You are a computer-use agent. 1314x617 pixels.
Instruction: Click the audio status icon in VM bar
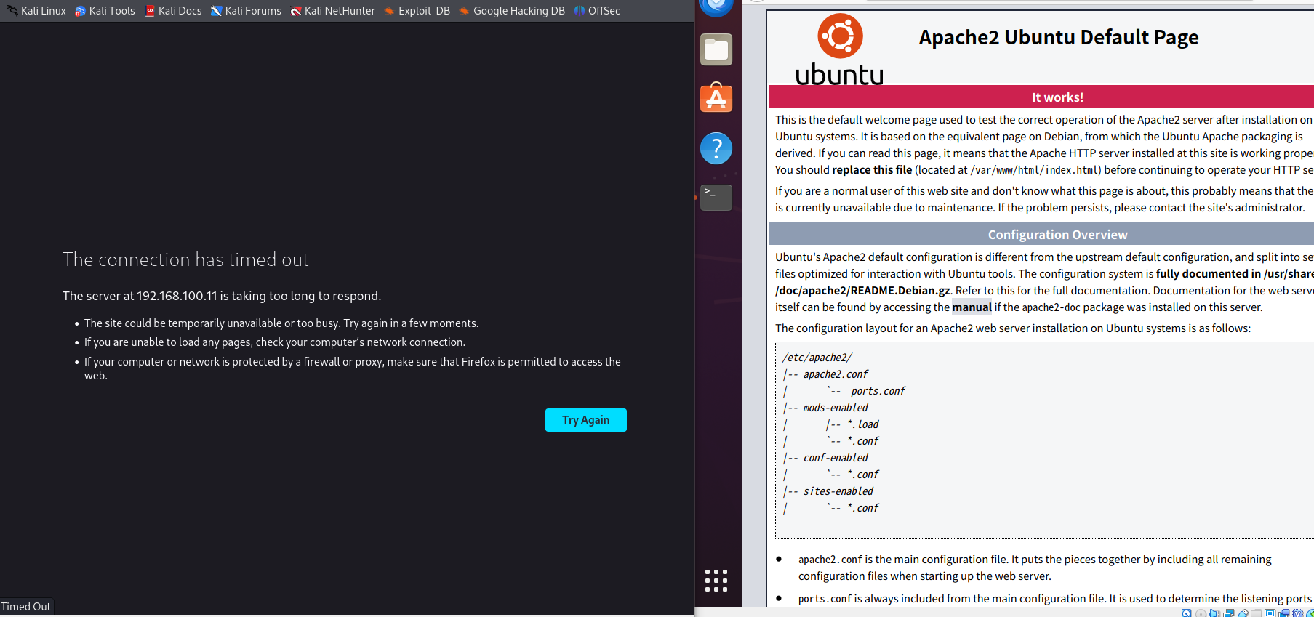click(x=1214, y=613)
